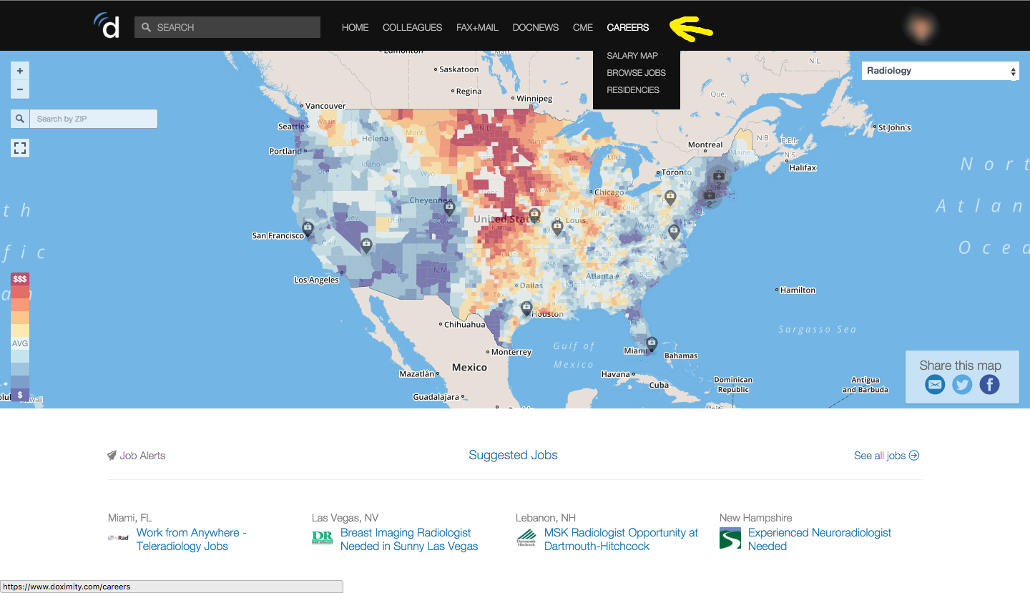Click the top SEARCH field
Screen dimensions: 1030x593
pos(227,27)
